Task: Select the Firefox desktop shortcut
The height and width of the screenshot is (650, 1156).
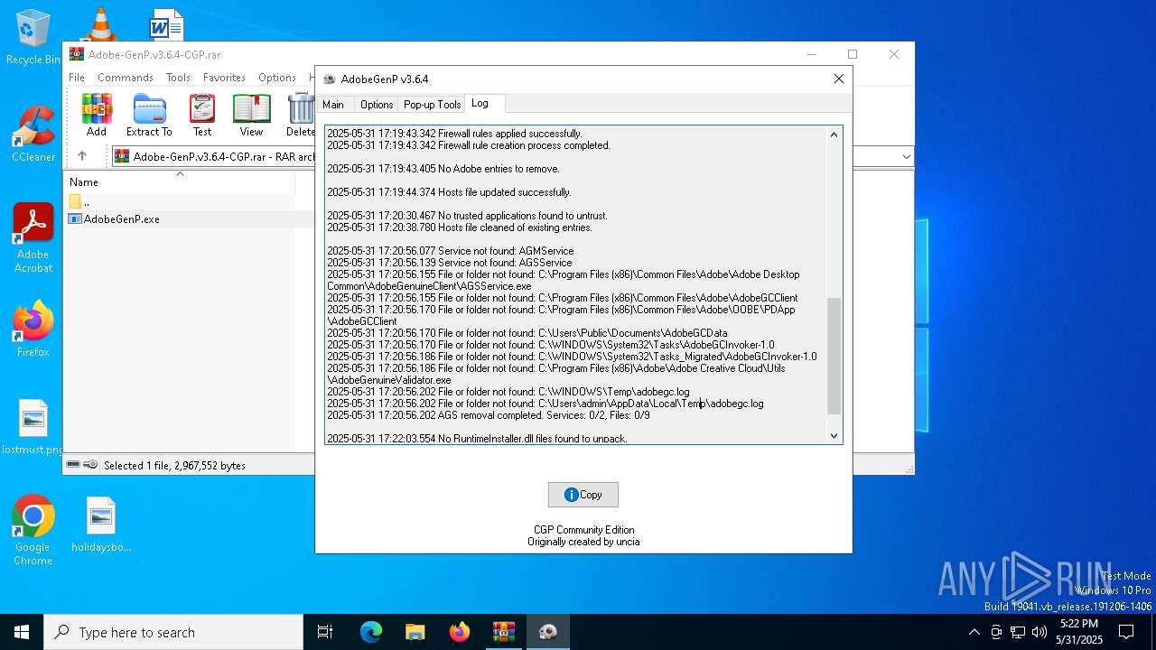Action: [33, 329]
